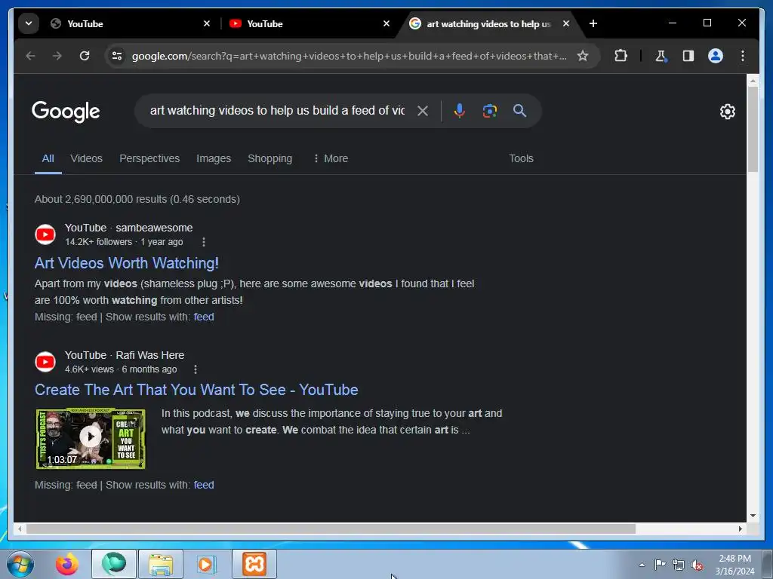Search by voice microphone icon
The height and width of the screenshot is (579, 773).
pyautogui.click(x=460, y=111)
